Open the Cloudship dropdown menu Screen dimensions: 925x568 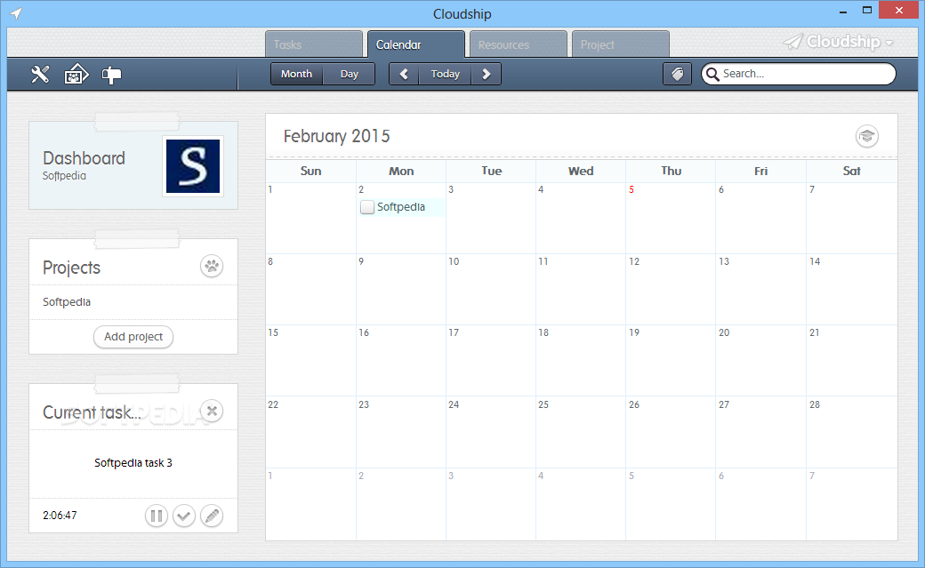pos(838,41)
